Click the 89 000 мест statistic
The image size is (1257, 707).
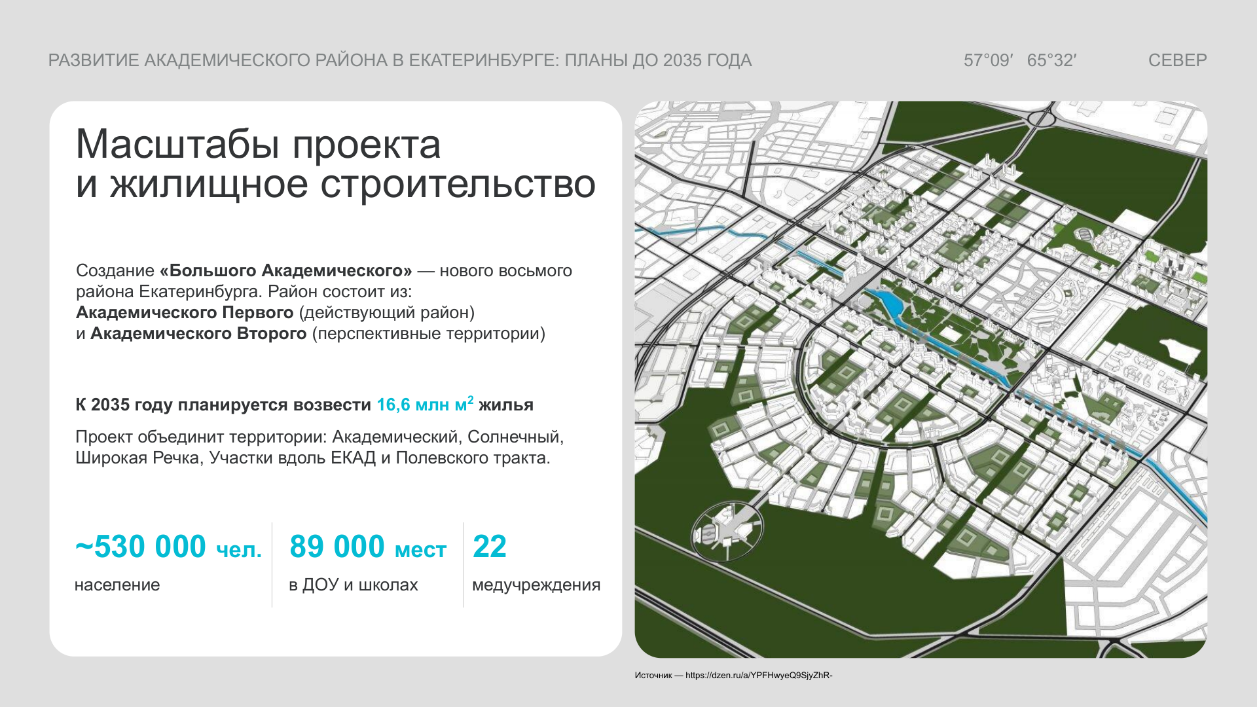coord(367,547)
